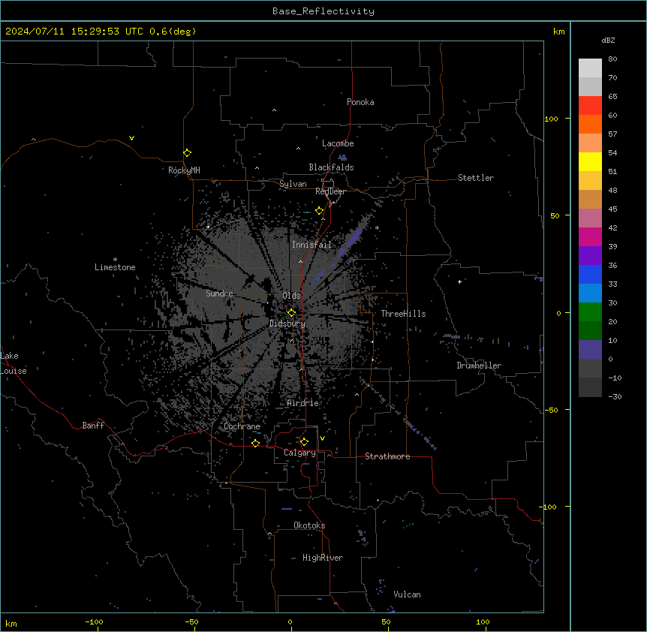Click the Strathmore label
The height and width of the screenshot is (632, 647).
(x=387, y=456)
